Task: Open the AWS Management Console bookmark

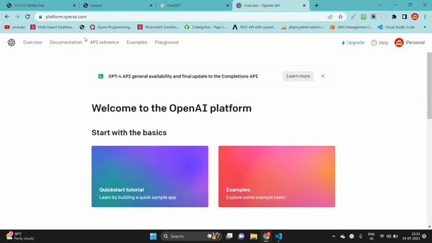Action: coord(351,27)
